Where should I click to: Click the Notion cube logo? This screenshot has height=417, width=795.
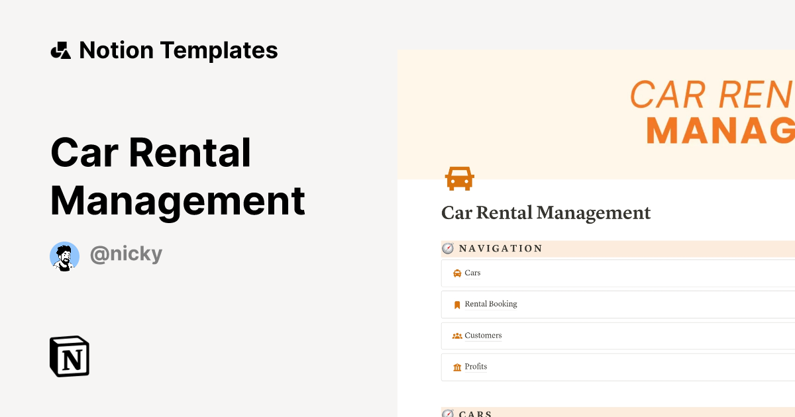click(x=70, y=356)
